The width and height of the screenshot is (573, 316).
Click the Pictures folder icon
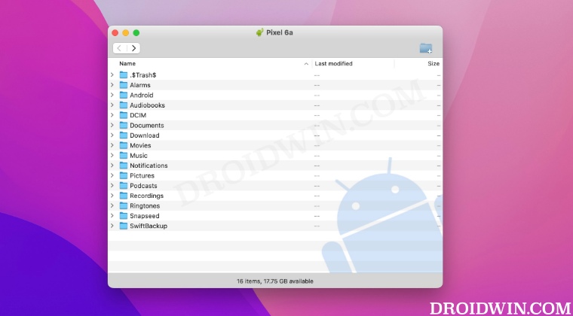124,175
